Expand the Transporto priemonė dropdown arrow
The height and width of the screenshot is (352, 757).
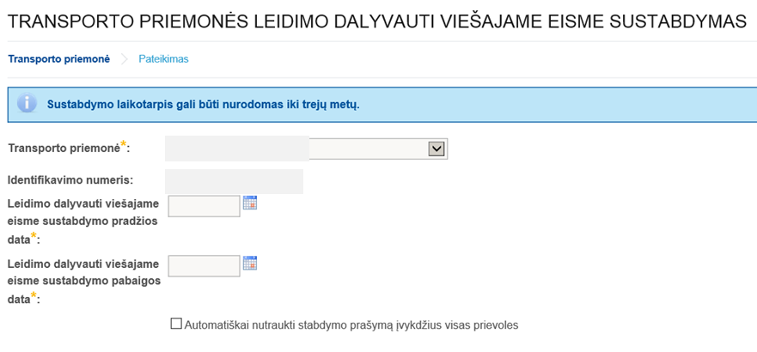pos(436,149)
